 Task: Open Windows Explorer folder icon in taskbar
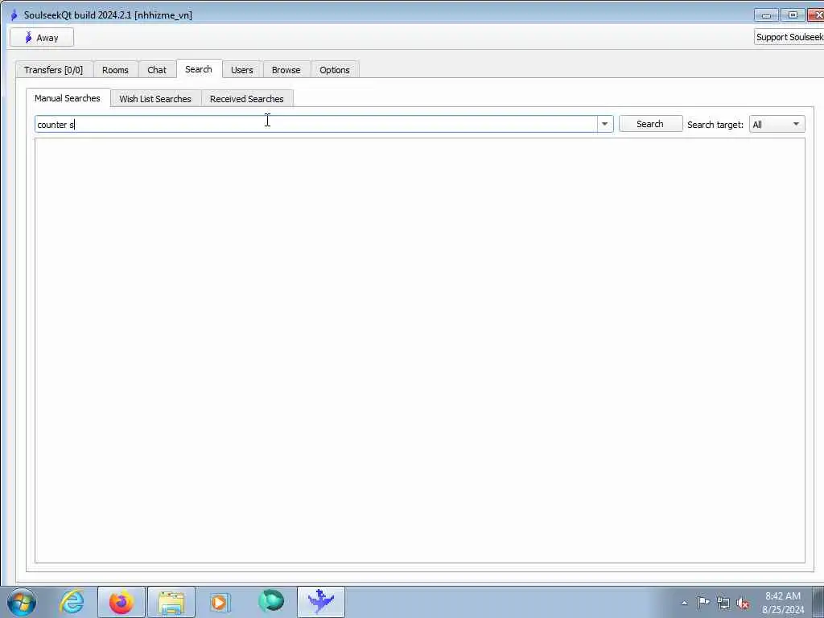tap(171, 602)
